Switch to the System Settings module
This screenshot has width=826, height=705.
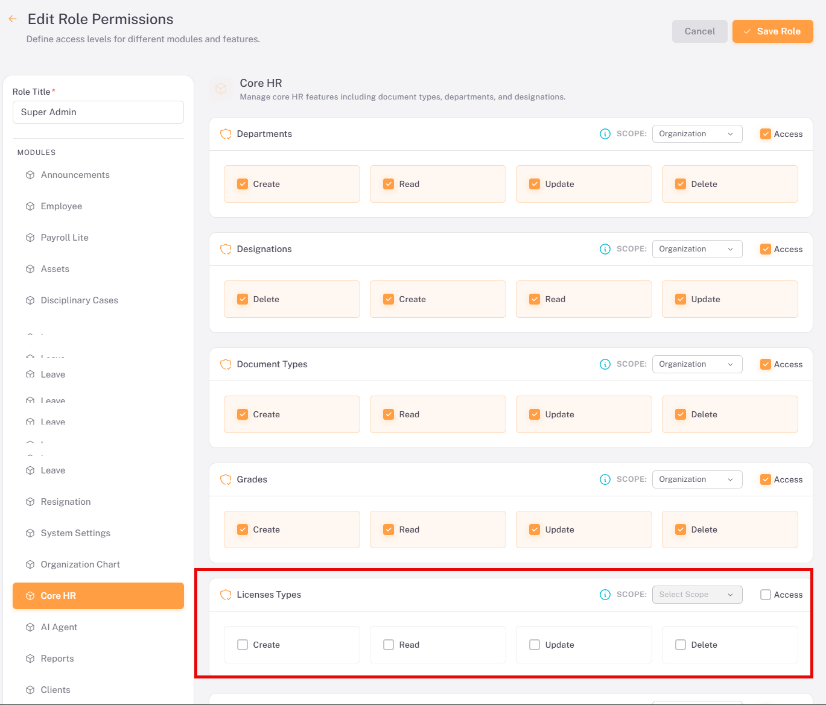pyautogui.click(x=98, y=533)
